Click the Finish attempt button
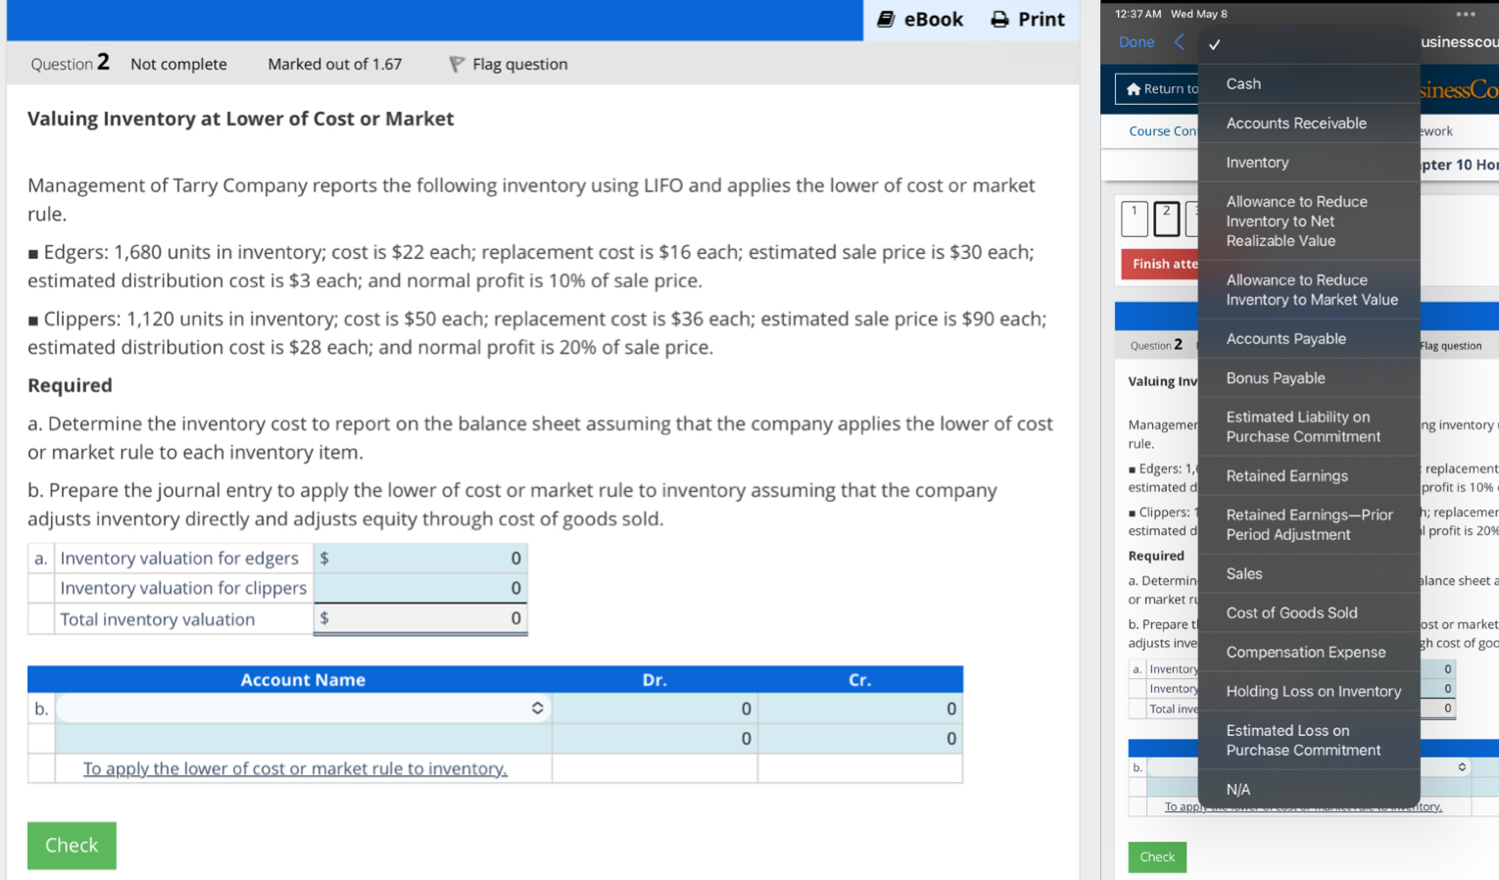The width and height of the screenshot is (1499, 880). click(1159, 264)
